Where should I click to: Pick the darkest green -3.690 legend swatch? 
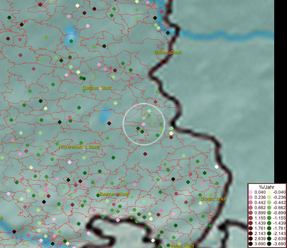269,244
